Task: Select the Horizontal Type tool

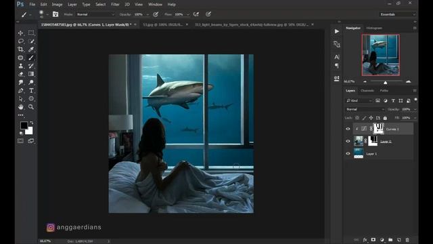Action: pyautogui.click(x=31, y=90)
